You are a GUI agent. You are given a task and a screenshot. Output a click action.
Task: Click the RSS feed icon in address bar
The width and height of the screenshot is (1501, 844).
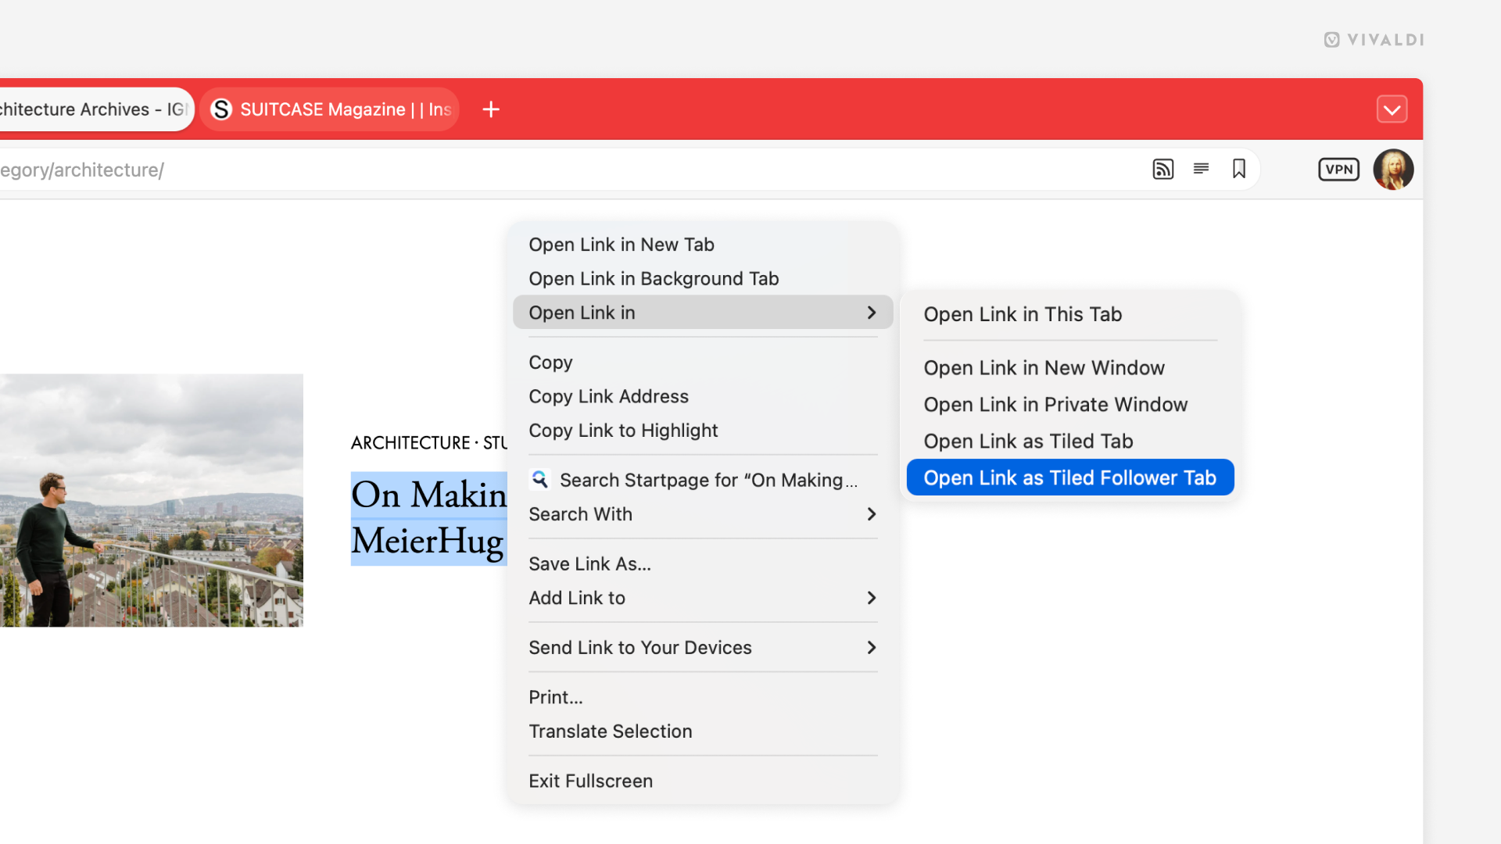pos(1163,169)
